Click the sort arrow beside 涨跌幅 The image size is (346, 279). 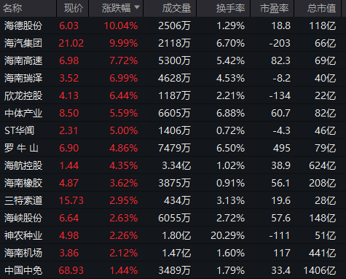click(x=137, y=7)
